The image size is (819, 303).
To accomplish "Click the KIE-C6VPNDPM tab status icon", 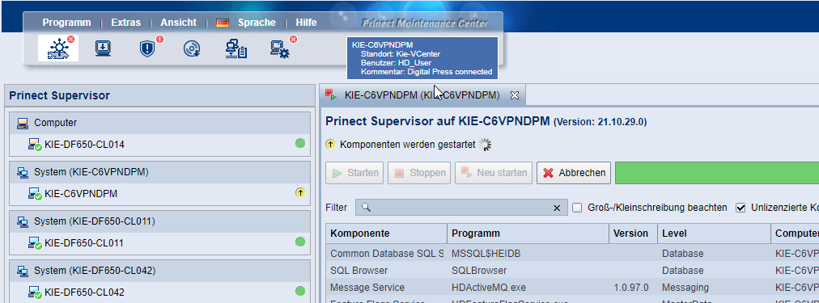I will (331, 95).
